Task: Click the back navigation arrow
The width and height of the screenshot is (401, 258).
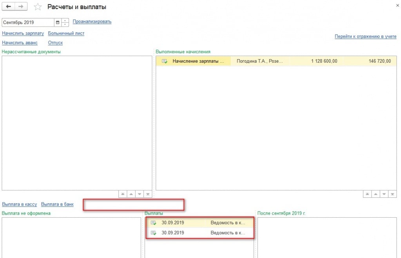Action: 9,7
